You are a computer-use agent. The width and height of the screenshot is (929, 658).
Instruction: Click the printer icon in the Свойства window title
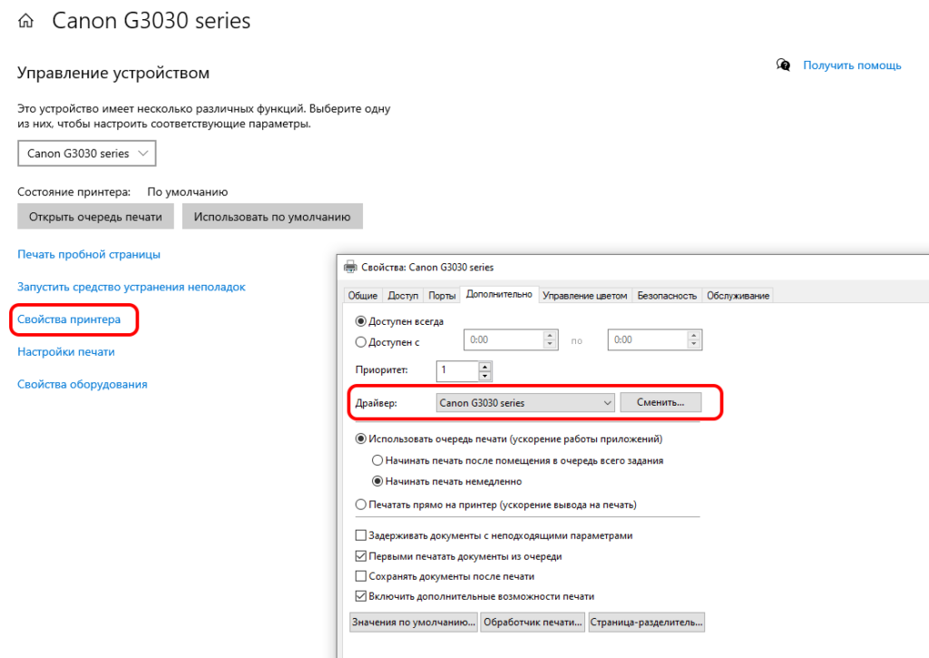coord(350,267)
